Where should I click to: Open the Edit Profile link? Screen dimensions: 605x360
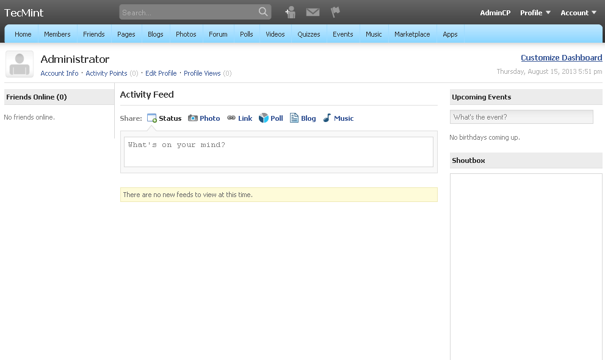tap(161, 73)
